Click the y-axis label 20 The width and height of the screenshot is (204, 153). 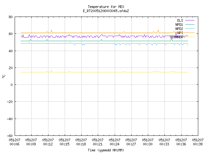point(11,68)
